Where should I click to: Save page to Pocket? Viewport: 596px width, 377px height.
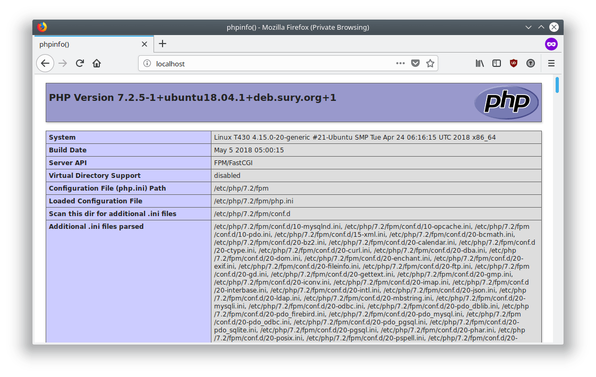coord(415,64)
